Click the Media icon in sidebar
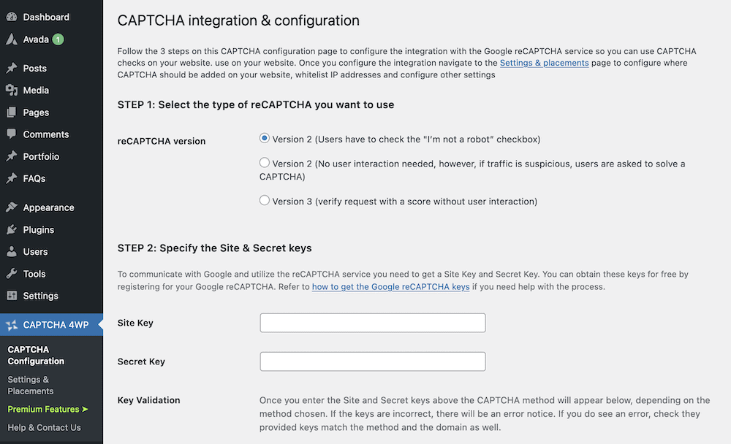Screen dimensions: 731x444 coord(12,90)
